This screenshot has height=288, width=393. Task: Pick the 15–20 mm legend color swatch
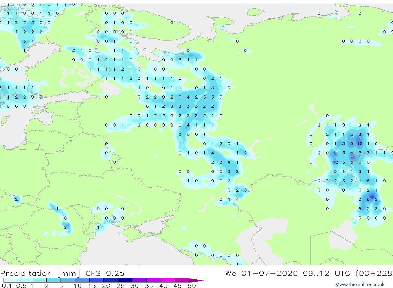pos(97,280)
